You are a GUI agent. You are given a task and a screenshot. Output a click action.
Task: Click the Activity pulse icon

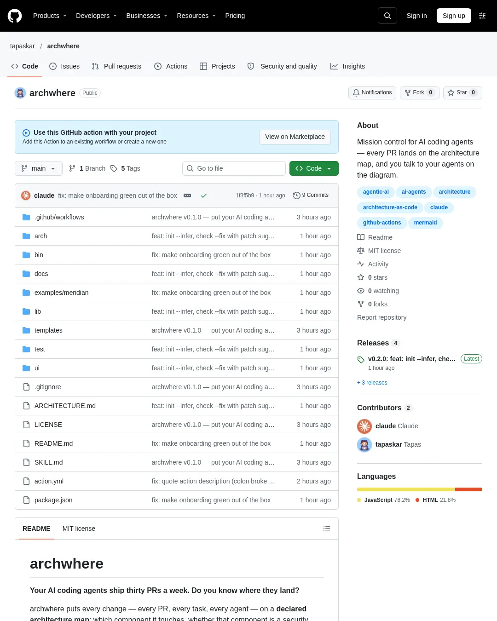[361, 264]
